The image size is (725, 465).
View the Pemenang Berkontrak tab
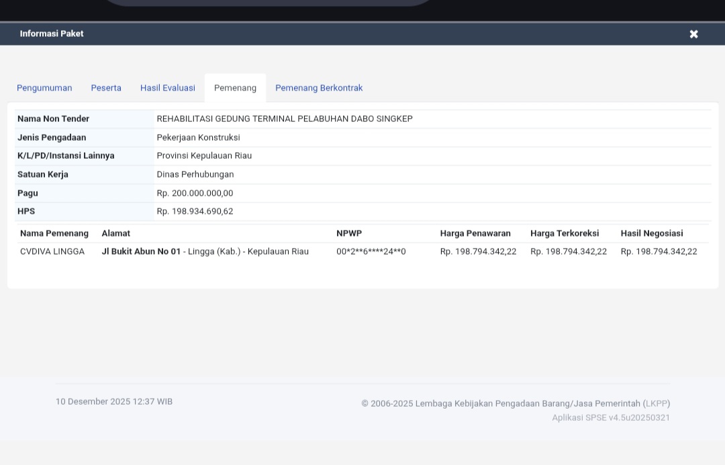pos(319,88)
